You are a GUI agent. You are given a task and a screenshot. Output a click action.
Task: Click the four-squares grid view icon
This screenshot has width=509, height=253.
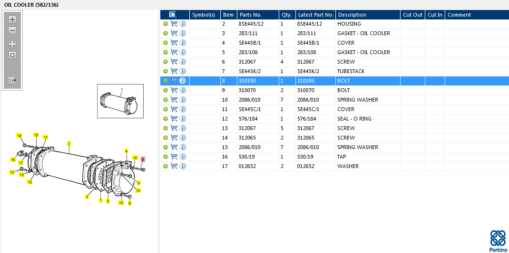pyautogui.click(x=12, y=44)
